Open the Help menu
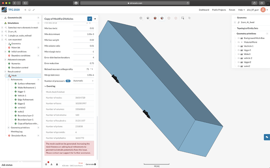The height and width of the screenshot is (168, 270). (x=241, y=10)
